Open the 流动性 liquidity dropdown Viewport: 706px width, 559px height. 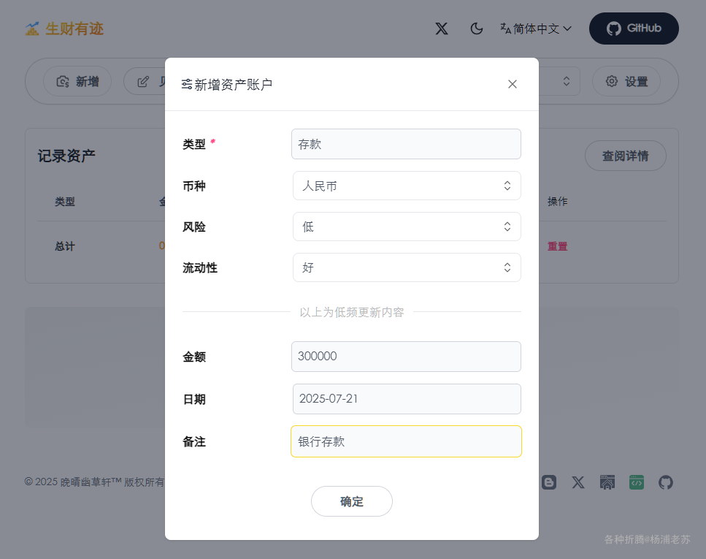[x=407, y=267]
